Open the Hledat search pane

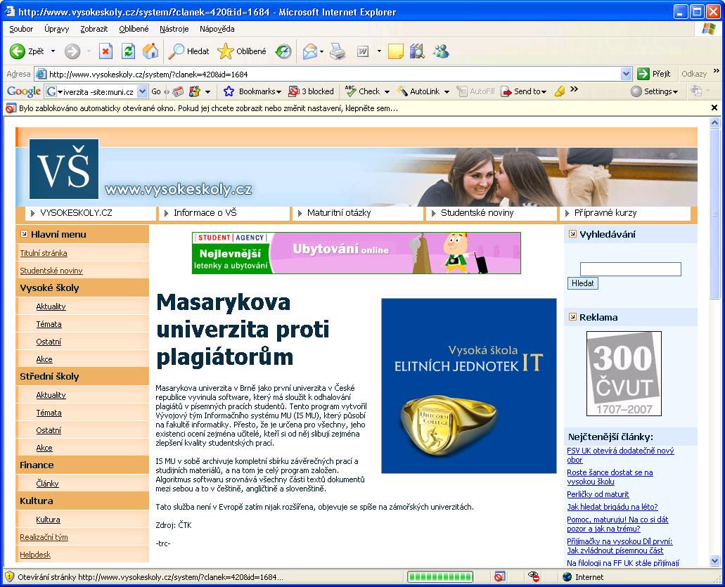188,51
